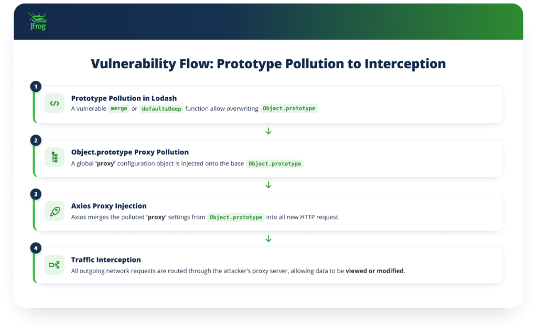Click Object.prototype tag in Axios step
537x332 pixels.
click(x=236, y=217)
